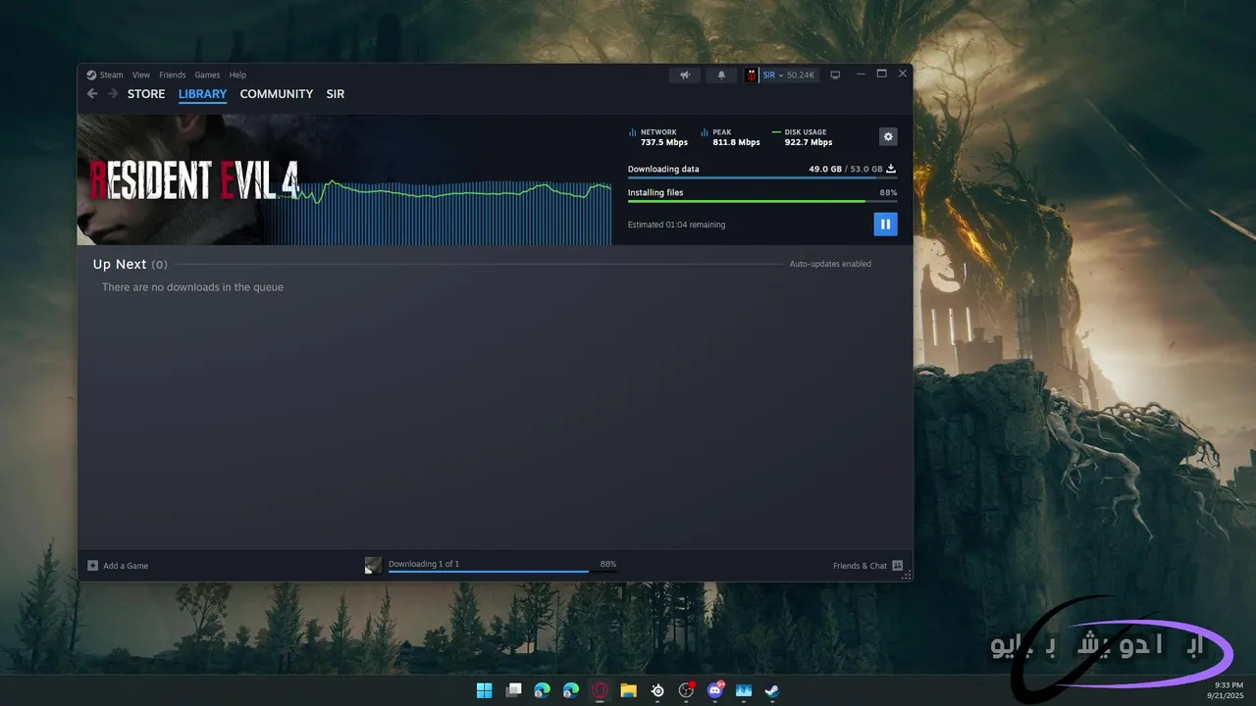Pause the Resident Evil 4 download

pyautogui.click(x=885, y=225)
